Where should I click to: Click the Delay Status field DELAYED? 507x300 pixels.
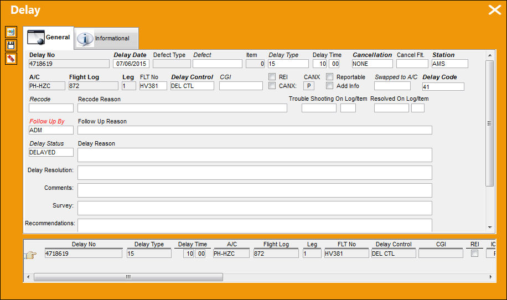tap(51, 152)
